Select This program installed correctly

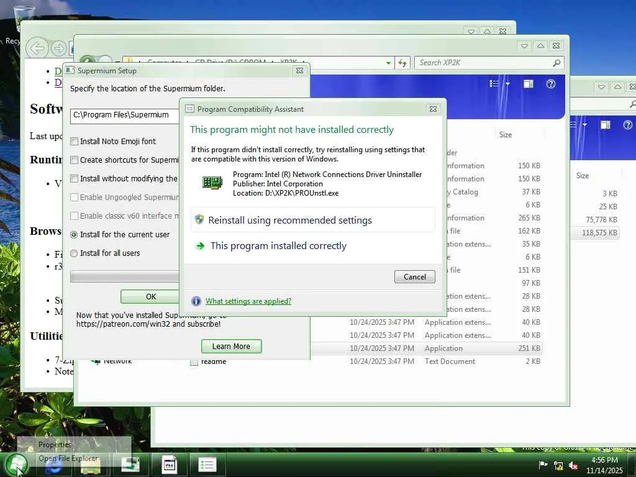(x=278, y=246)
